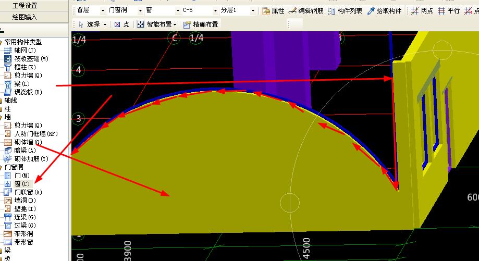Click the 编辑钢筋 icon
479x261 pixels.
[292, 11]
